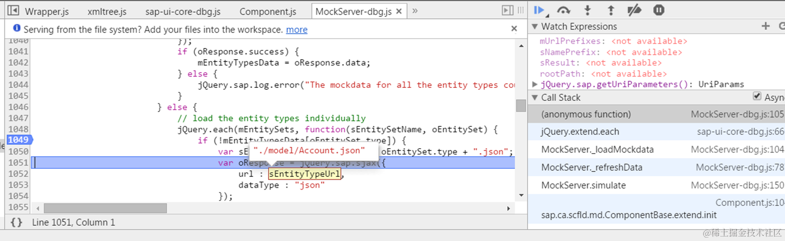Click line number 1051 in the gutter
The height and width of the screenshot is (241, 785).
point(18,162)
